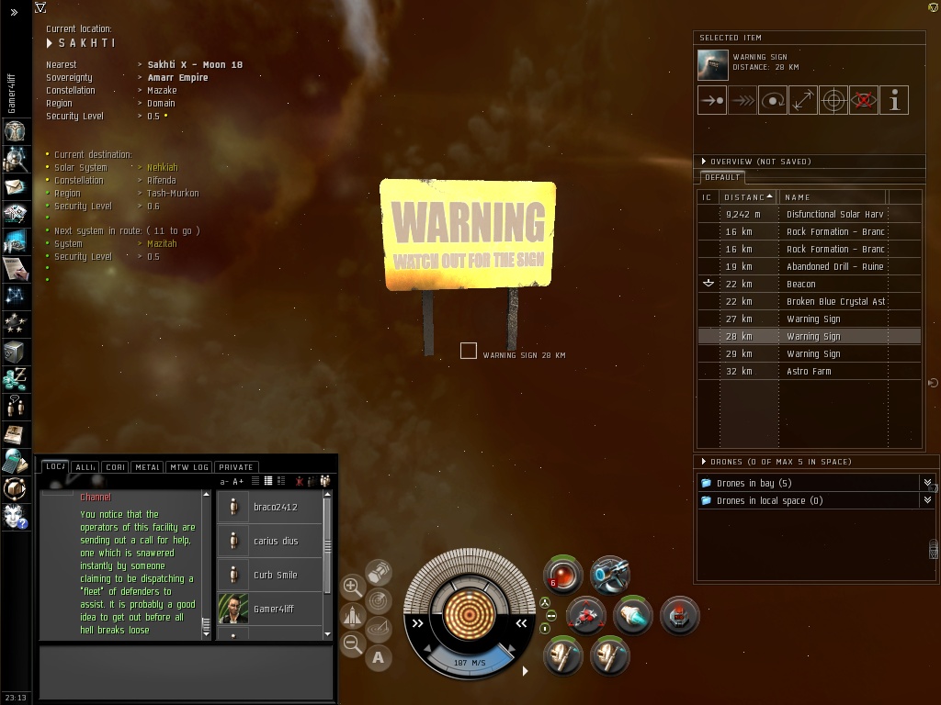Collapse the Sakhti current location header
The height and width of the screenshot is (705, 941).
pos(50,43)
